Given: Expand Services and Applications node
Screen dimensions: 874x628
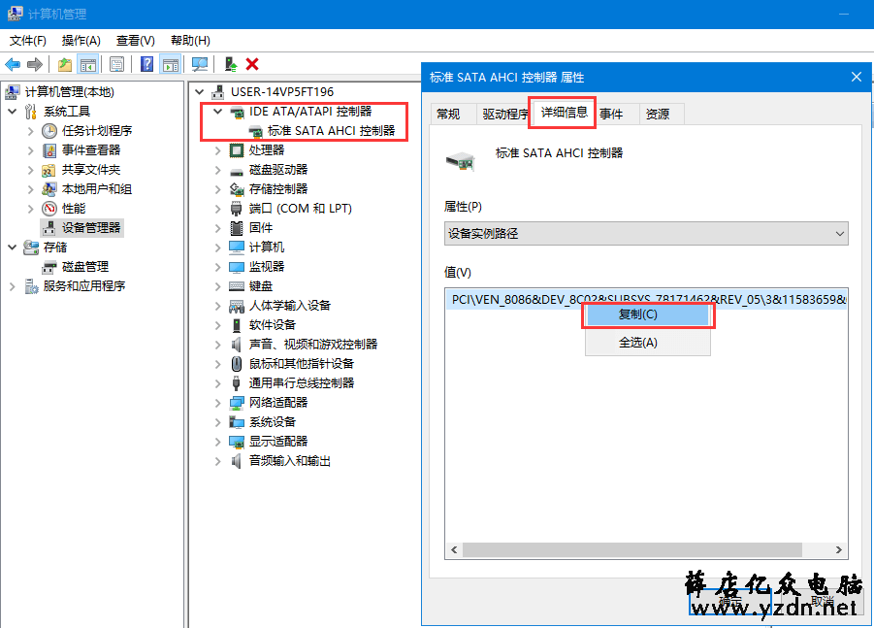Looking at the screenshot, I should pyautogui.click(x=13, y=286).
